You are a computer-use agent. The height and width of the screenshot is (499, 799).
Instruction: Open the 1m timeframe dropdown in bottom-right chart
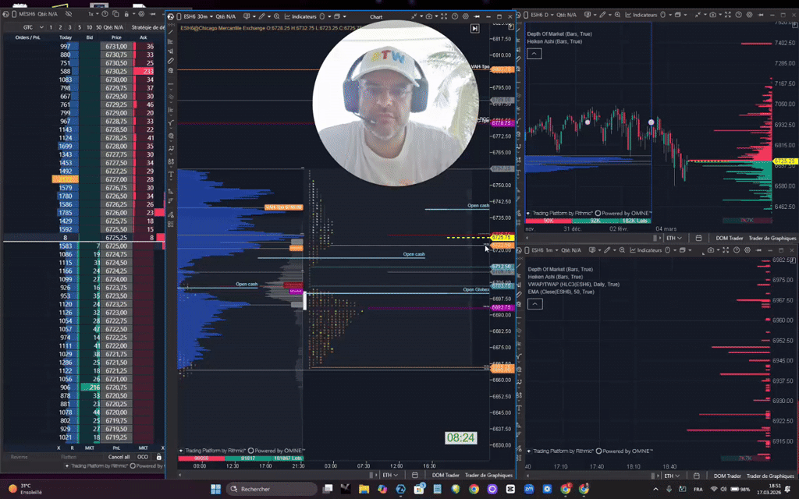coord(551,250)
